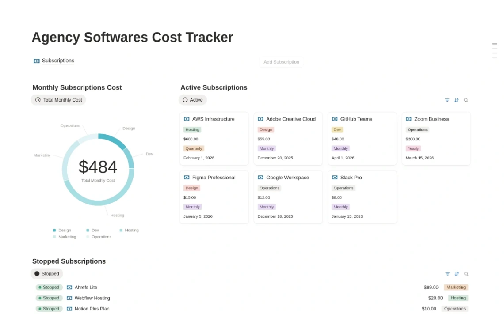Click the $600.00 price on AWS Infrastructure
The image size is (504, 314).
pos(191,139)
